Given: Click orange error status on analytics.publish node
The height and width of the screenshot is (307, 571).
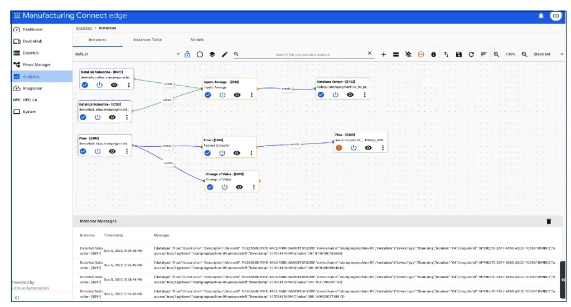Looking at the screenshot, I should pyautogui.click(x=339, y=148).
